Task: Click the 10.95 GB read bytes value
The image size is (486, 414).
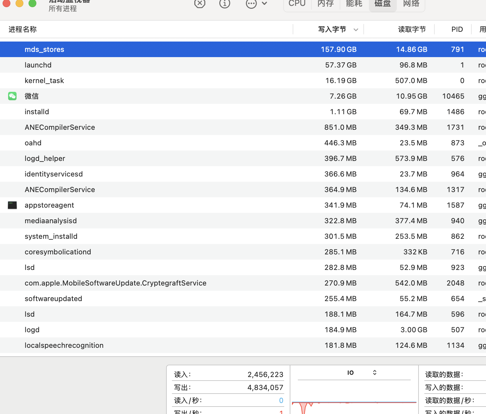Action: pyautogui.click(x=412, y=96)
